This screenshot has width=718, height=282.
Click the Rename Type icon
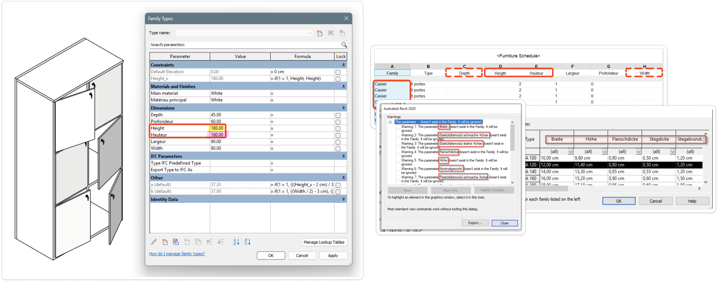331,33
